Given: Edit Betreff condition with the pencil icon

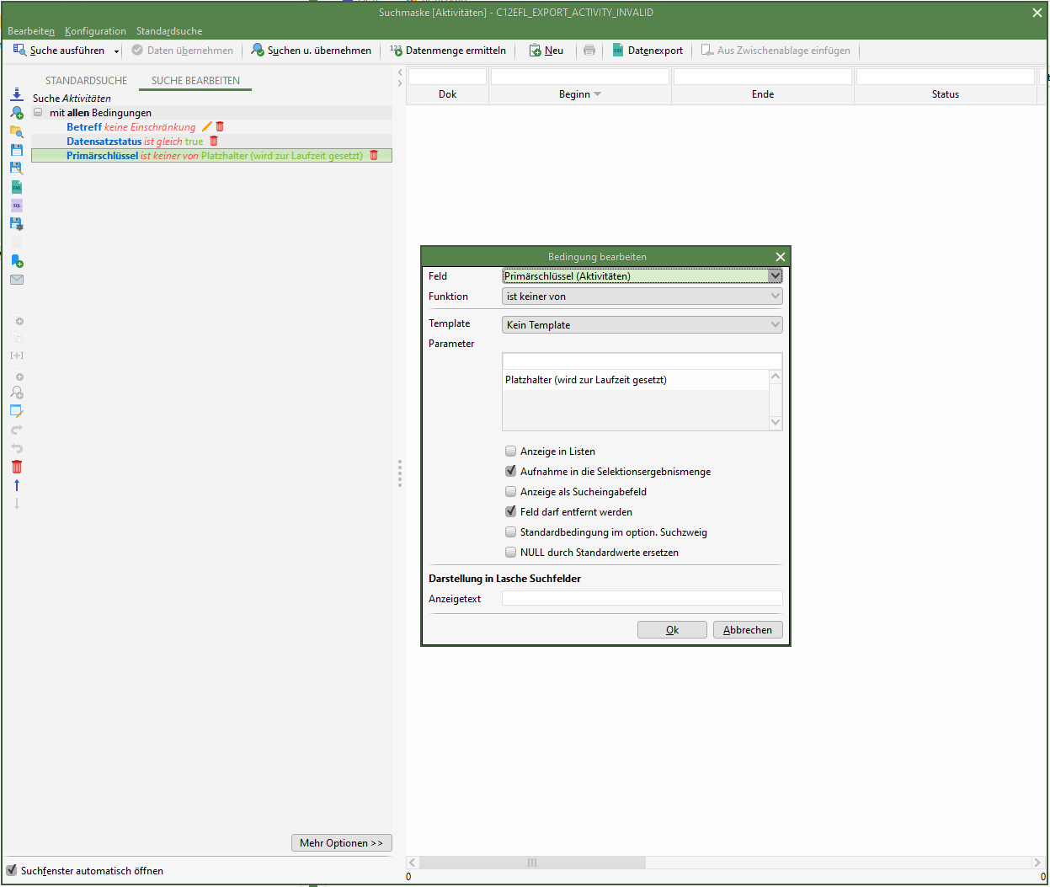Looking at the screenshot, I should pyautogui.click(x=206, y=127).
